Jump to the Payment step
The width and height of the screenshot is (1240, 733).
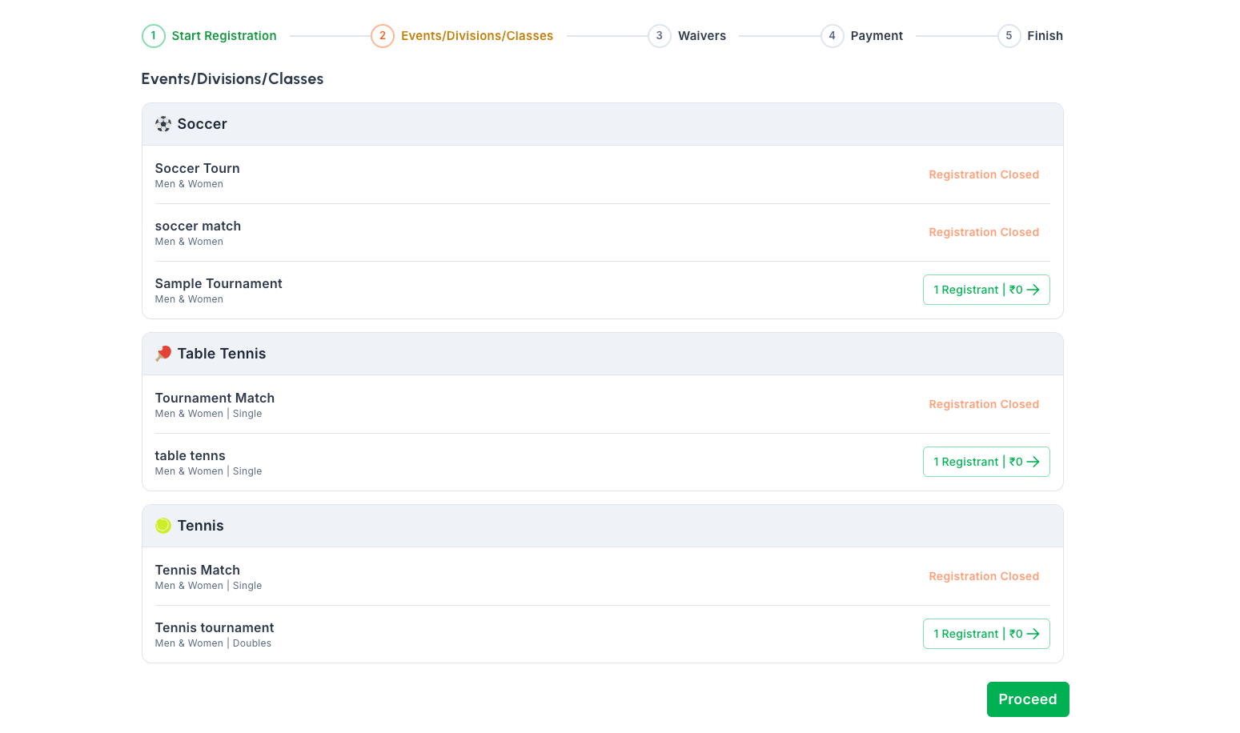point(877,36)
